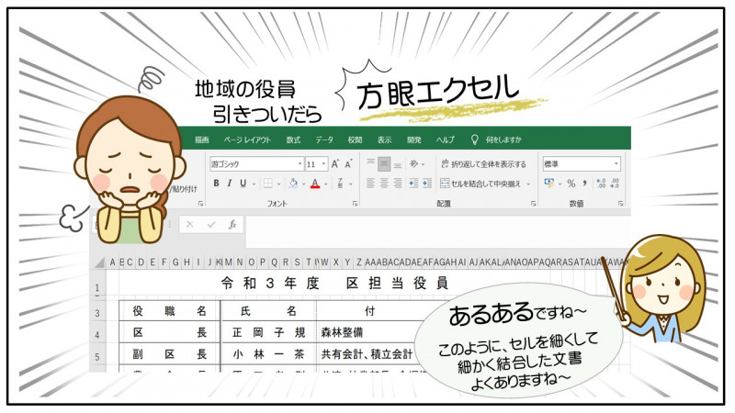The height and width of the screenshot is (413, 735).
Task: Select cell containing 森林整備
Action: [367, 333]
